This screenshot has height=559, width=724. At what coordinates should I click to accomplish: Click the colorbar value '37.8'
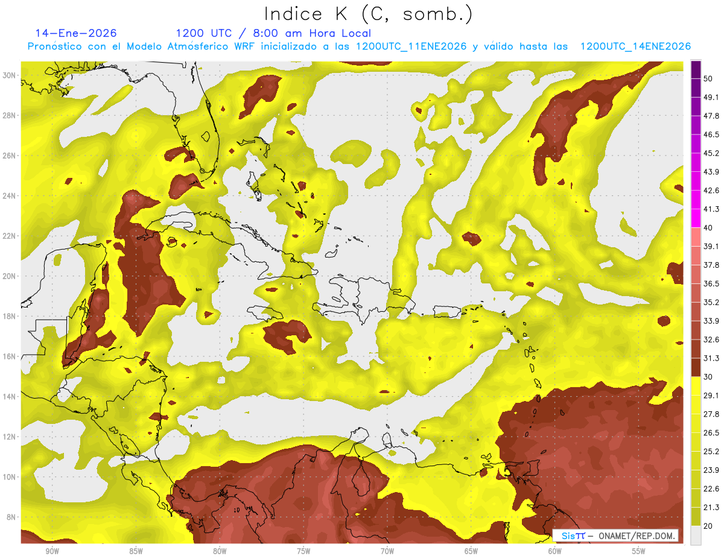coord(711,265)
